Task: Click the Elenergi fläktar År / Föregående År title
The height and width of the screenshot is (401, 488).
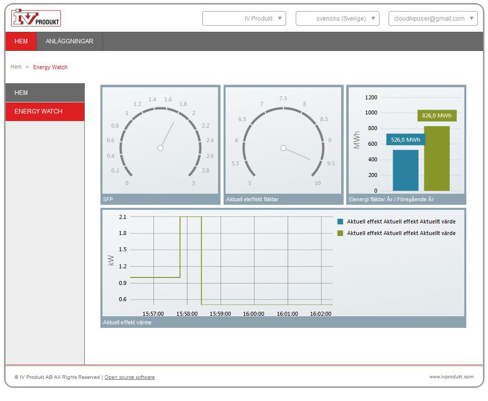Action: pos(391,199)
